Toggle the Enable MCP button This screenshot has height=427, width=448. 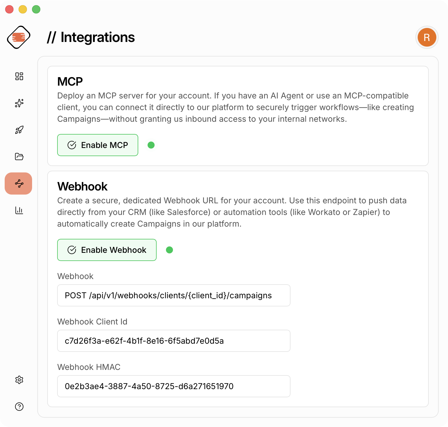(98, 145)
